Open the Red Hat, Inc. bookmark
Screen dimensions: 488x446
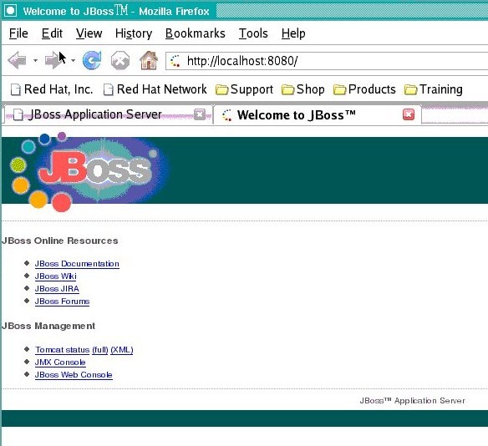click(52, 89)
